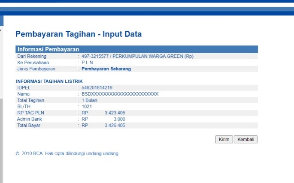Viewport: 294px width, 183px height.
Task: Click the BCA copyright footer text
Action: click(x=67, y=153)
